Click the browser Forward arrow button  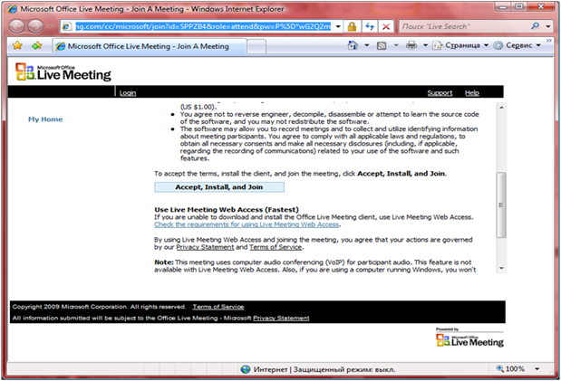click(x=35, y=26)
